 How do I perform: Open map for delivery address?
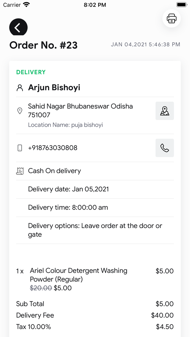(x=164, y=111)
